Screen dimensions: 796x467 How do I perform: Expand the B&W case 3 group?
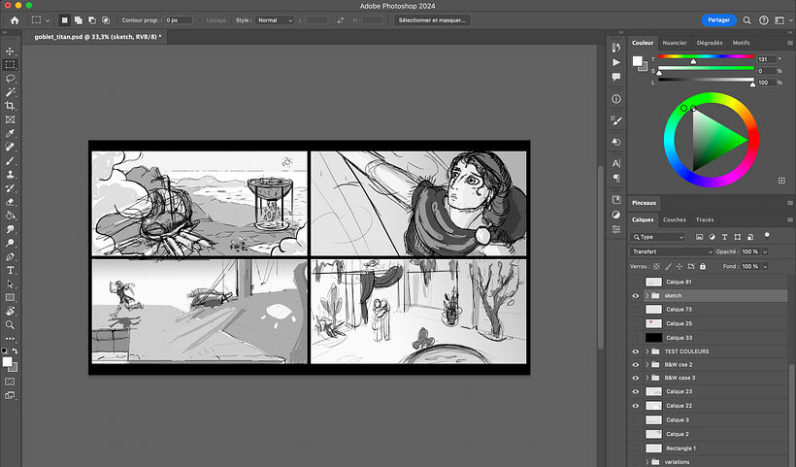pos(647,378)
